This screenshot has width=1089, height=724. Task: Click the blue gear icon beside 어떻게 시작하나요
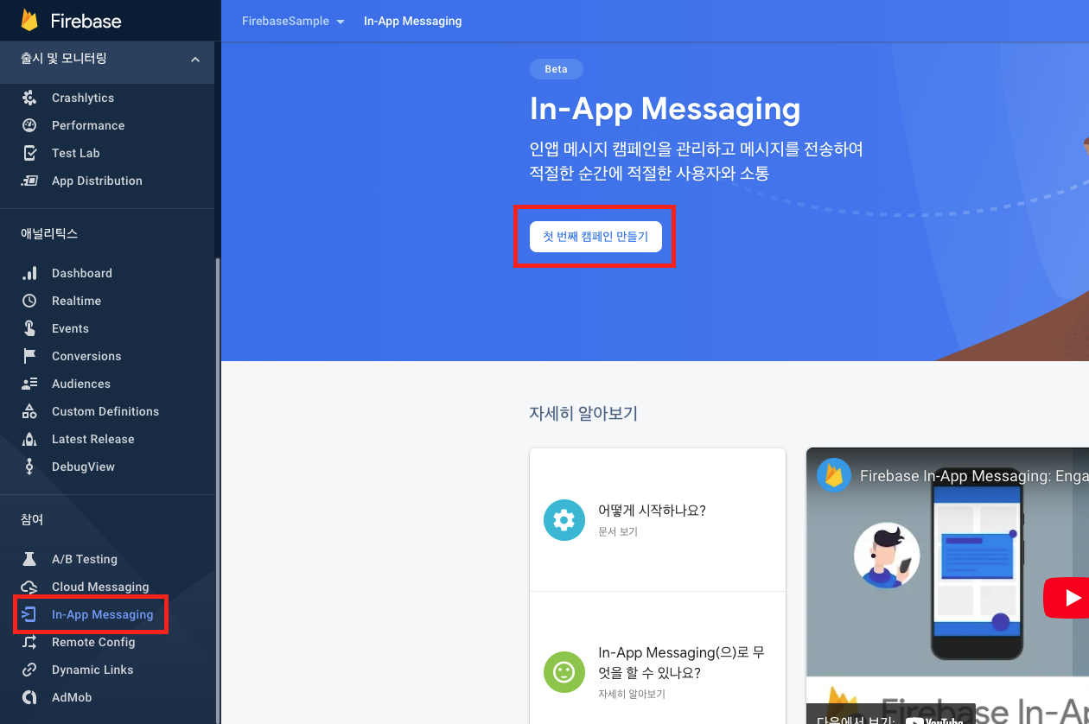pyautogui.click(x=564, y=520)
